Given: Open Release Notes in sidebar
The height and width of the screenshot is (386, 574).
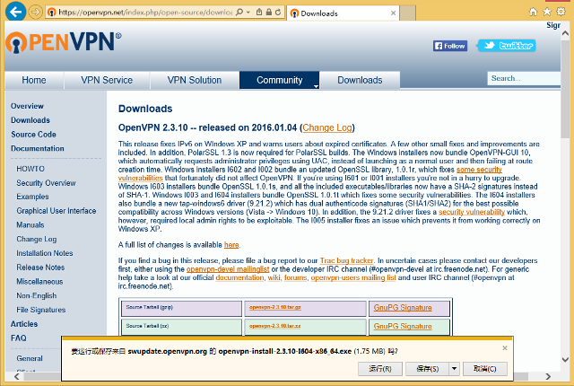Looking at the screenshot, I should pos(40,268).
